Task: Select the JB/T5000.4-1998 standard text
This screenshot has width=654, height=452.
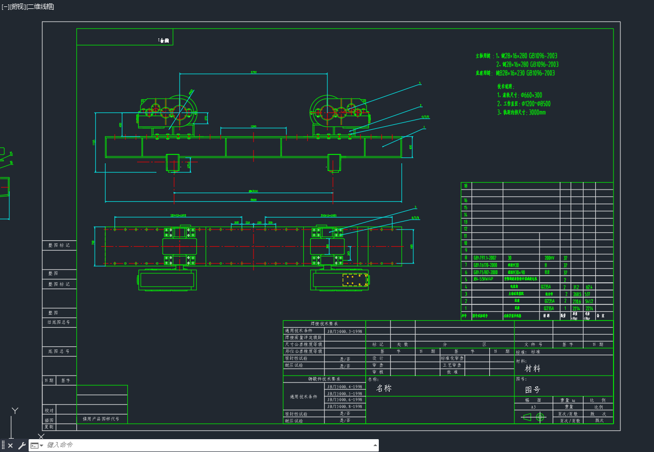Action: click(x=345, y=387)
